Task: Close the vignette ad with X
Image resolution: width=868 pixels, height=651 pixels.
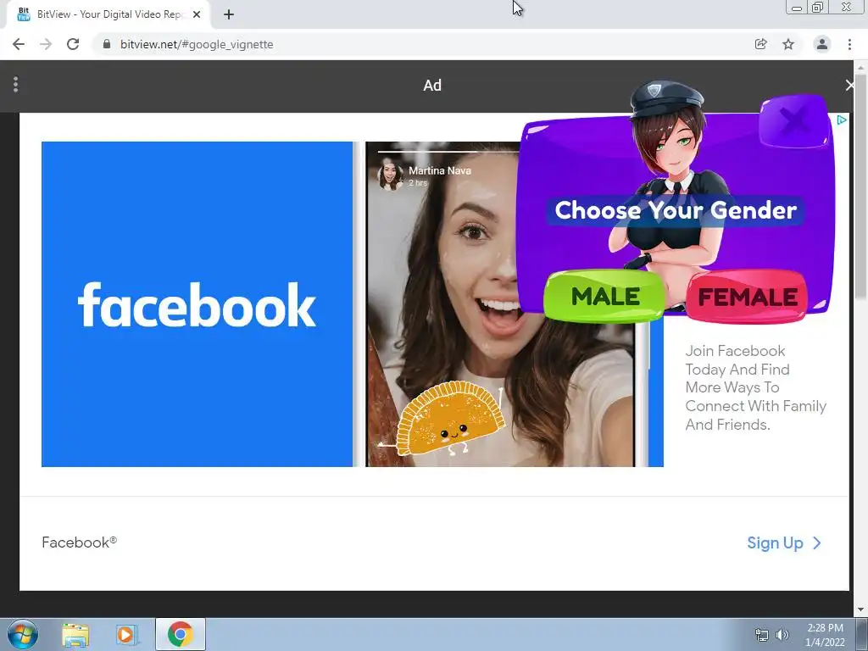Action: coord(849,85)
